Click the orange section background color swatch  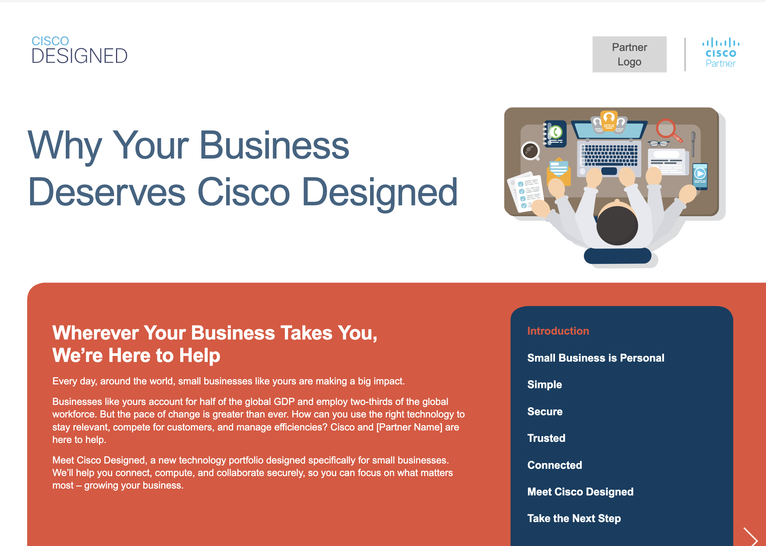[x=237, y=414]
